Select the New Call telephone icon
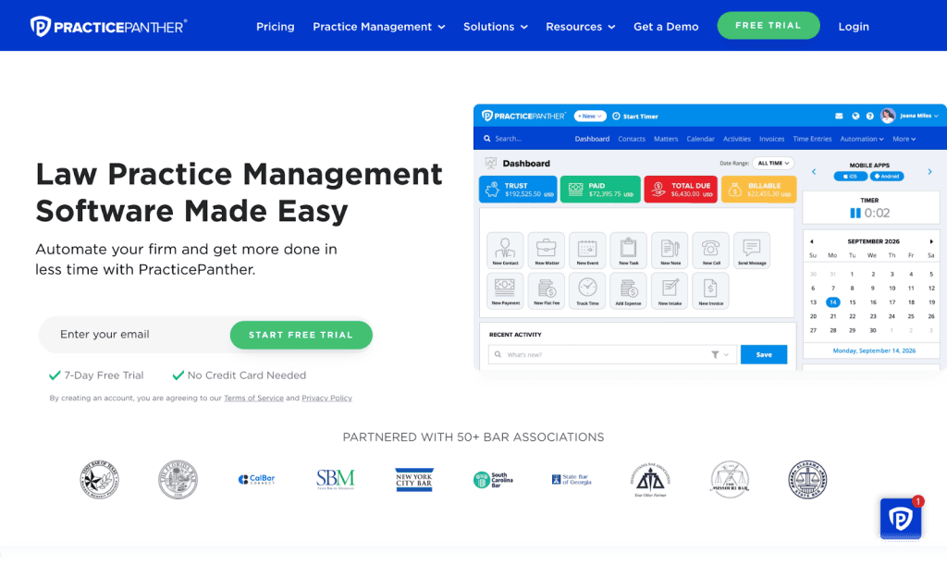Viewport: 947px width, 565px height. pyautogui.click(x=711, y=248)
